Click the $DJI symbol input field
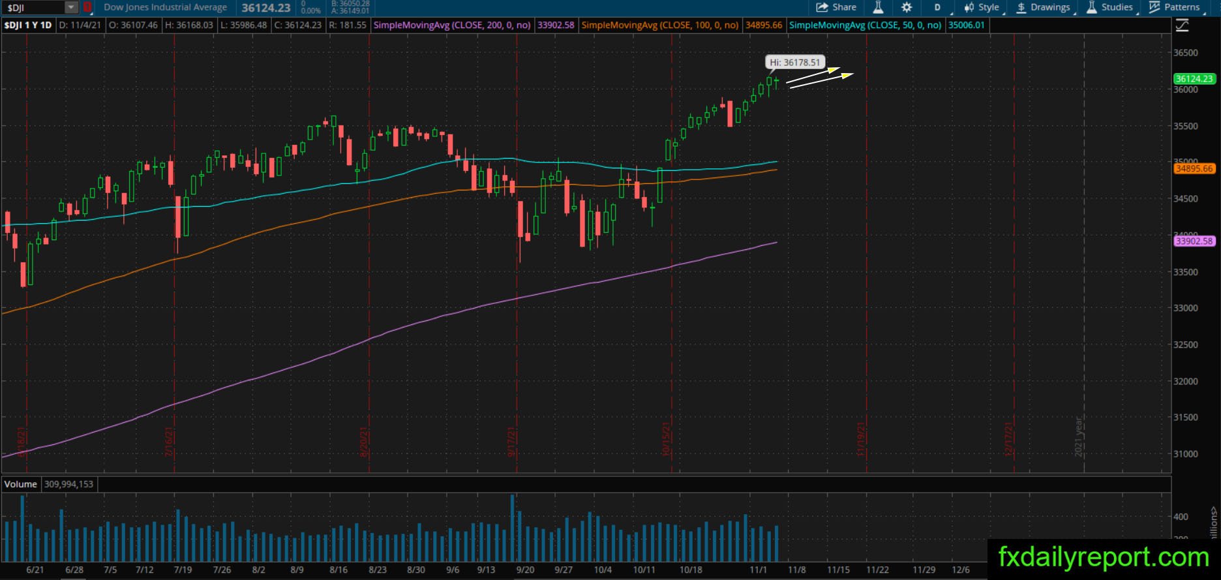1221x580 pixels. click(34, 8)
